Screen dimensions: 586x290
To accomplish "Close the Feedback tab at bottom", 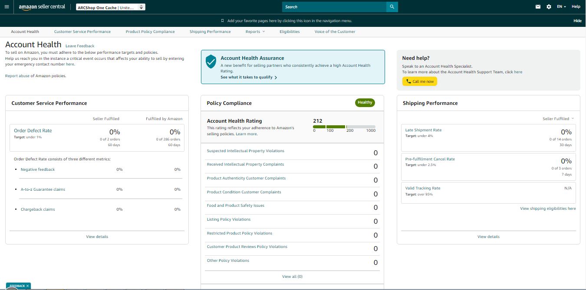I will coord(28,286).
